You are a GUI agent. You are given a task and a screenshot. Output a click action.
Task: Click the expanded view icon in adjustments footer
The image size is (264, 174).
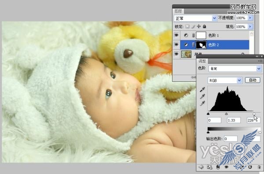[209, 167]
